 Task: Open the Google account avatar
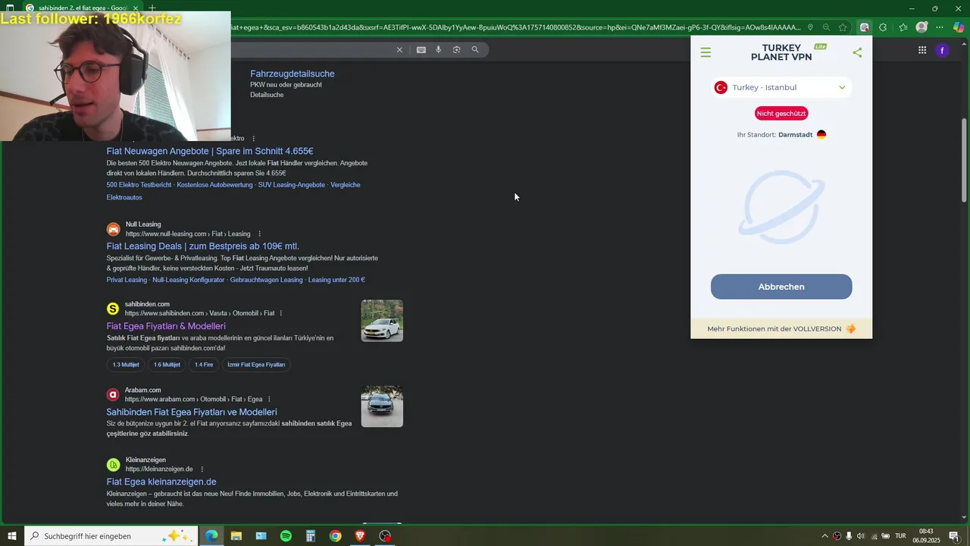[x=942, y=50]
